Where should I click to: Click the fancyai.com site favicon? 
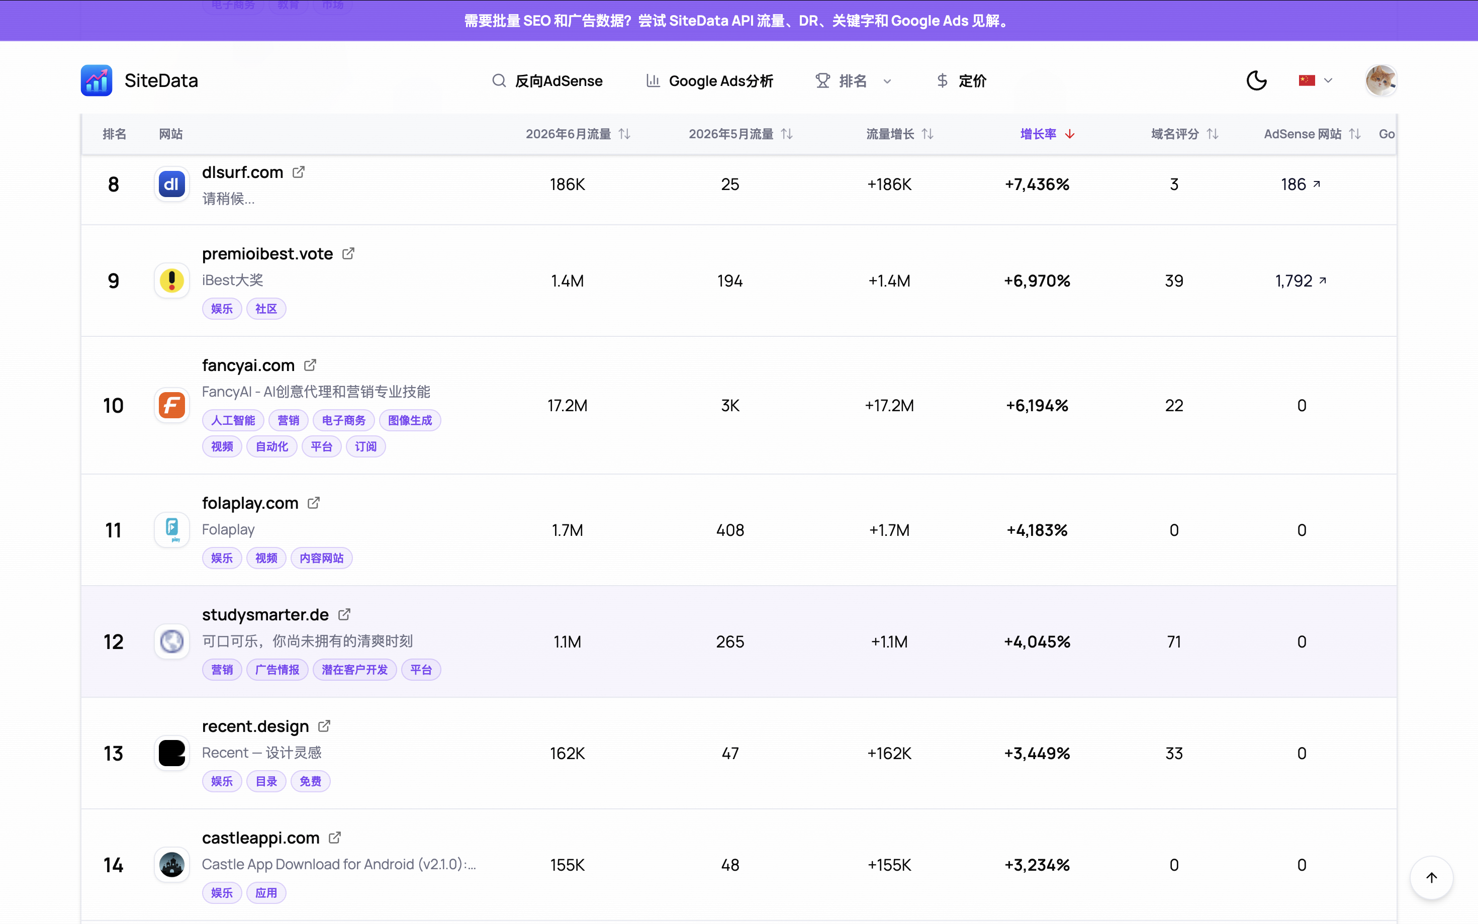(x=172, y=405)
